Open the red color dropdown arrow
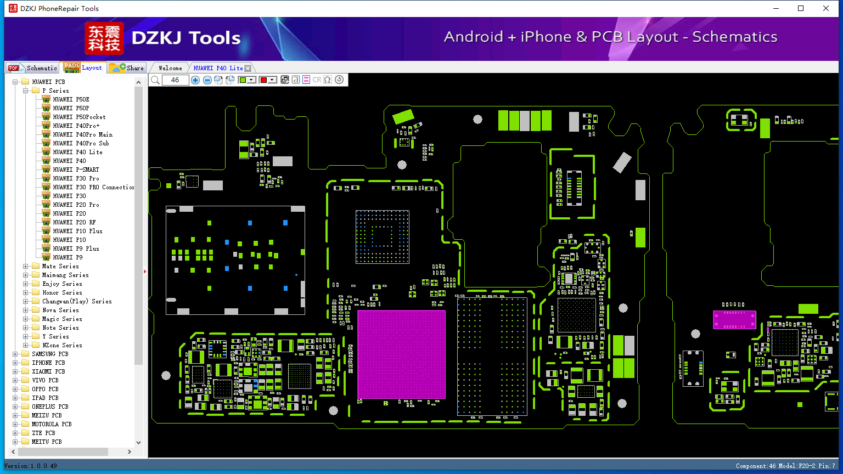Screen dimensions: 843x474 (272, 80)
